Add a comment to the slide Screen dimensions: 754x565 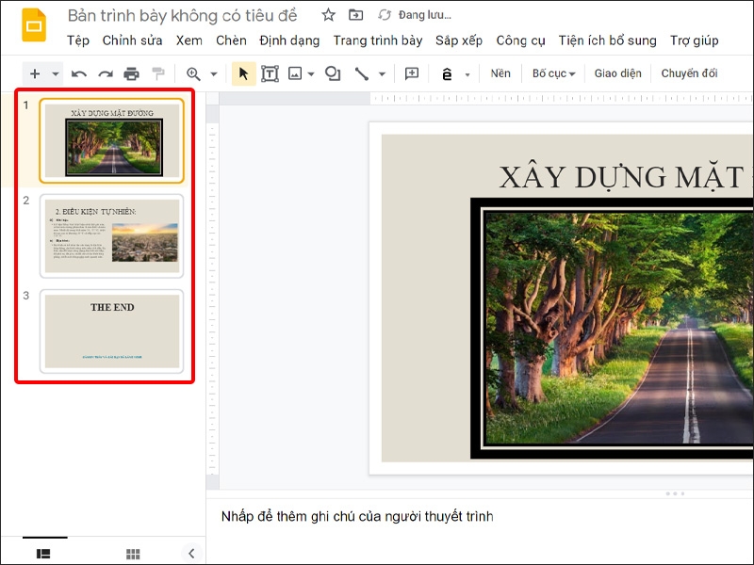click(412, 73)
